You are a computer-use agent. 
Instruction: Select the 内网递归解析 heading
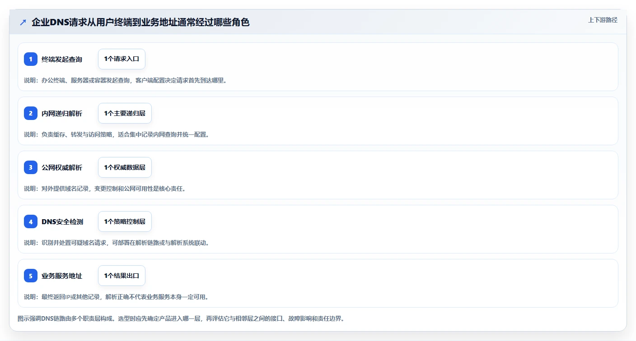[x=62, y=113]
